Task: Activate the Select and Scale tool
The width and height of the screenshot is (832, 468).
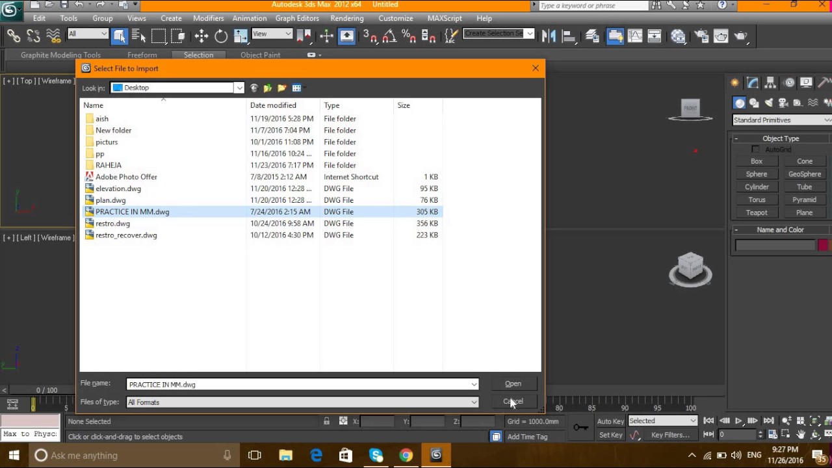Action: tap(240, 36)
